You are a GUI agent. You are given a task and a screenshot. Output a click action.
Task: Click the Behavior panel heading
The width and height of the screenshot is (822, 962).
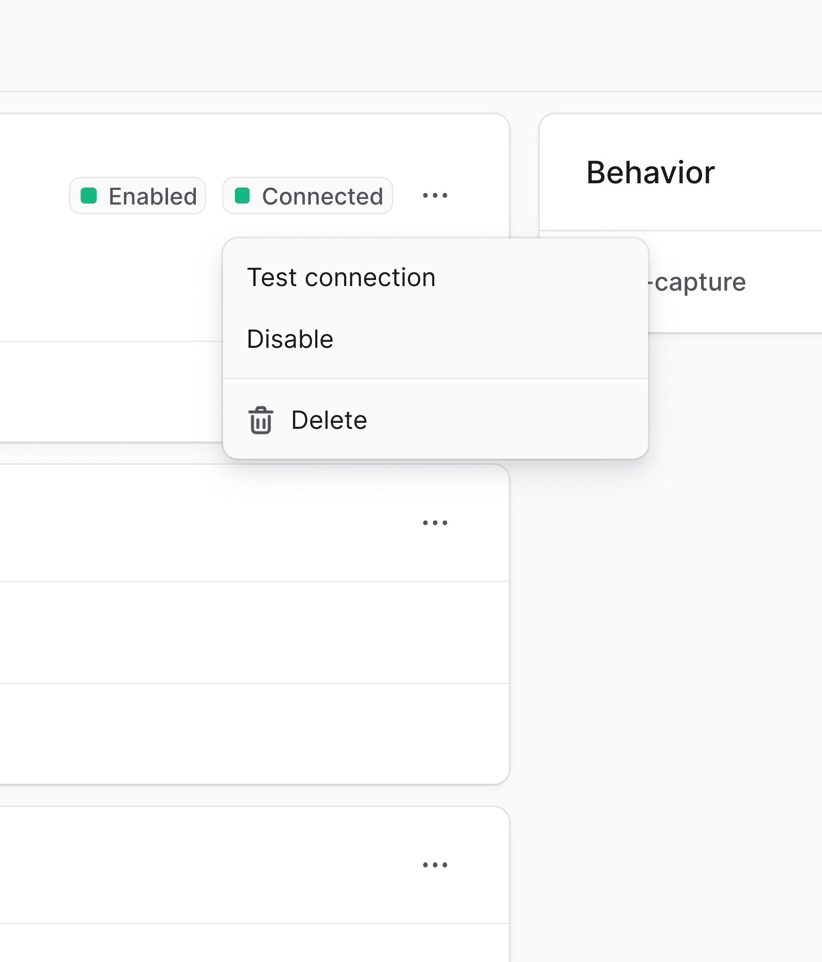pos(650,173)
